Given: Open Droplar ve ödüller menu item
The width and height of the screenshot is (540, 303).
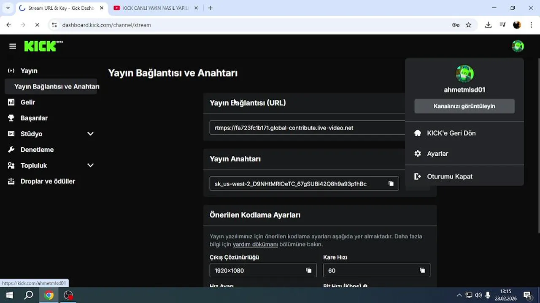Looking at the screenshot, I should pos(48,181).
